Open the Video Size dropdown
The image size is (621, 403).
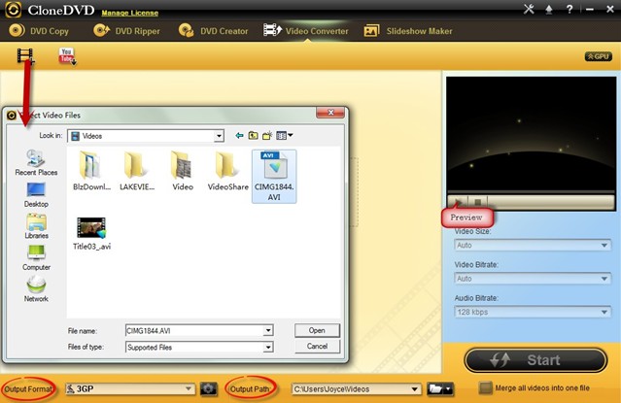tap(533, 246)
